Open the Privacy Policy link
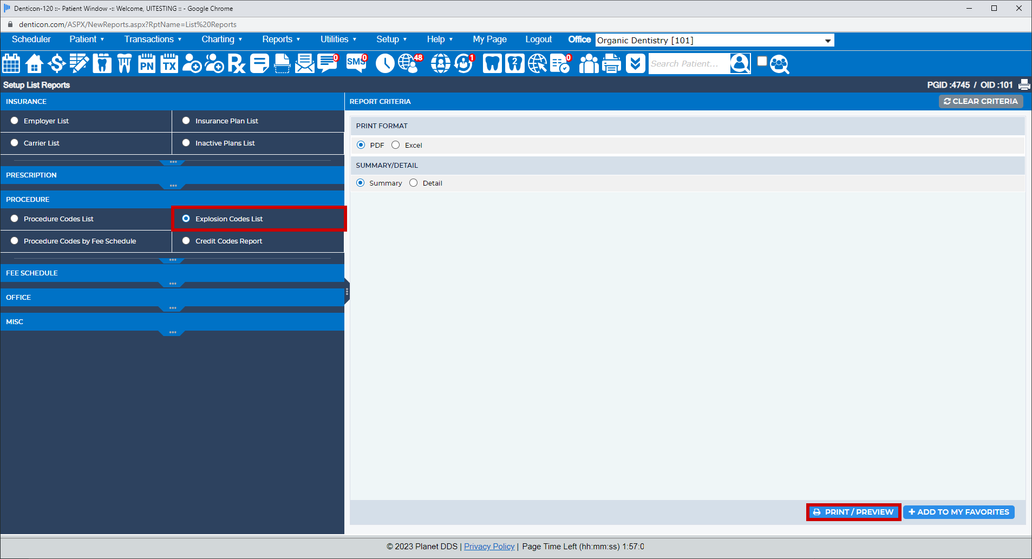The image size is (1032, 559). point(489,547)
